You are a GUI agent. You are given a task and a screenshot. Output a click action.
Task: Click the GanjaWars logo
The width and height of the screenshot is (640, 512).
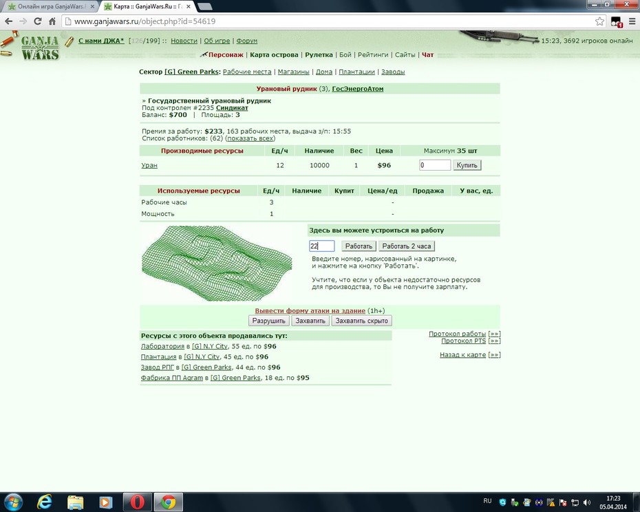40,47
